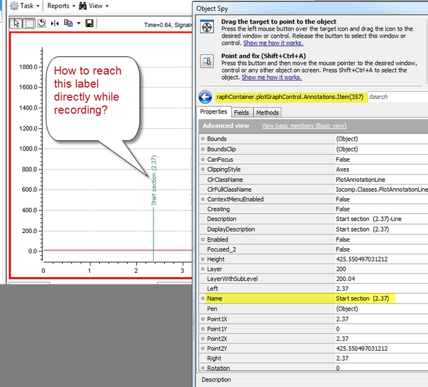Click the undo/reset rotation icon in plot toolbar
Viewport: 428px width, 387px height.
tap(41, 24)
